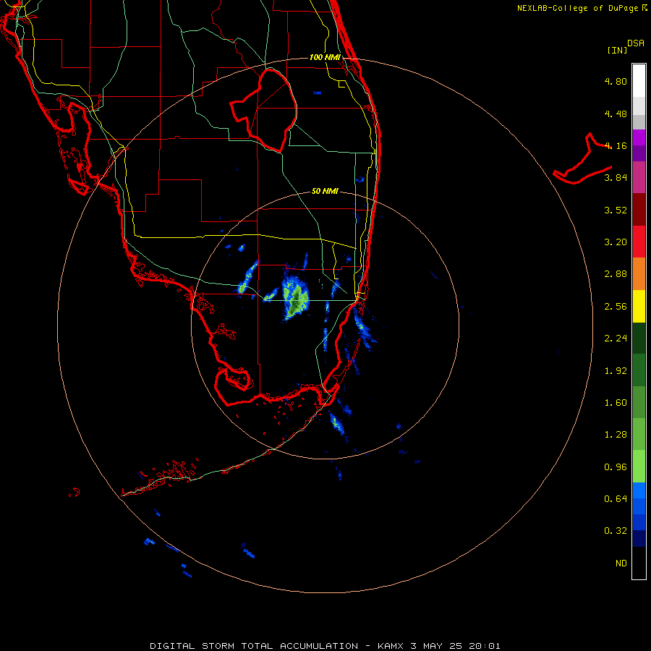Screen dimensions: 651x651
Task: Click the 0.32 legend value
Action: (616, 531)
